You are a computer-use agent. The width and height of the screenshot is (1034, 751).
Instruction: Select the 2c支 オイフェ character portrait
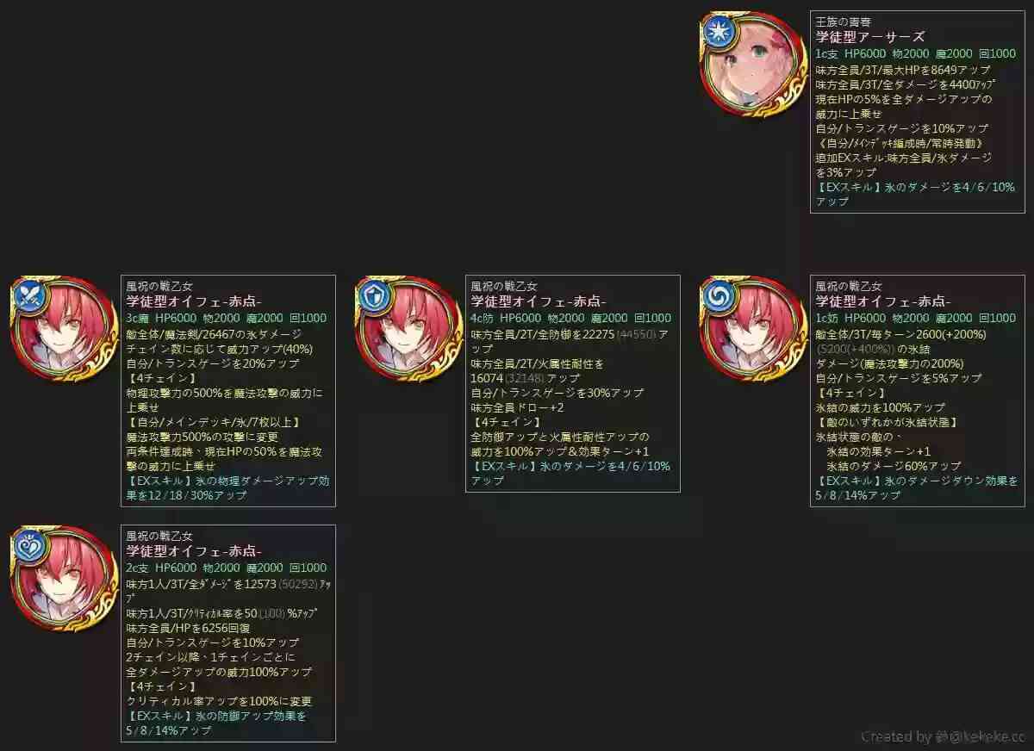[63, 579]
